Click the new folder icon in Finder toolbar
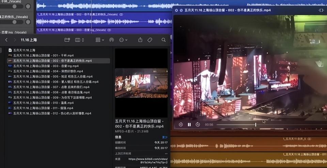Image resolution: width=327 pixels, height=168 pixels. click(67, 40)
